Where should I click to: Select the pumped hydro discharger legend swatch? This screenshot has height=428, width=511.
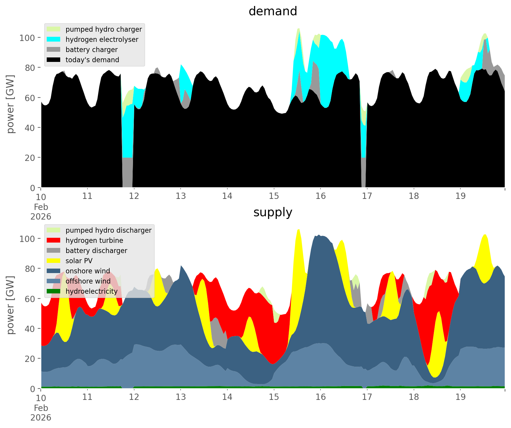54,230
